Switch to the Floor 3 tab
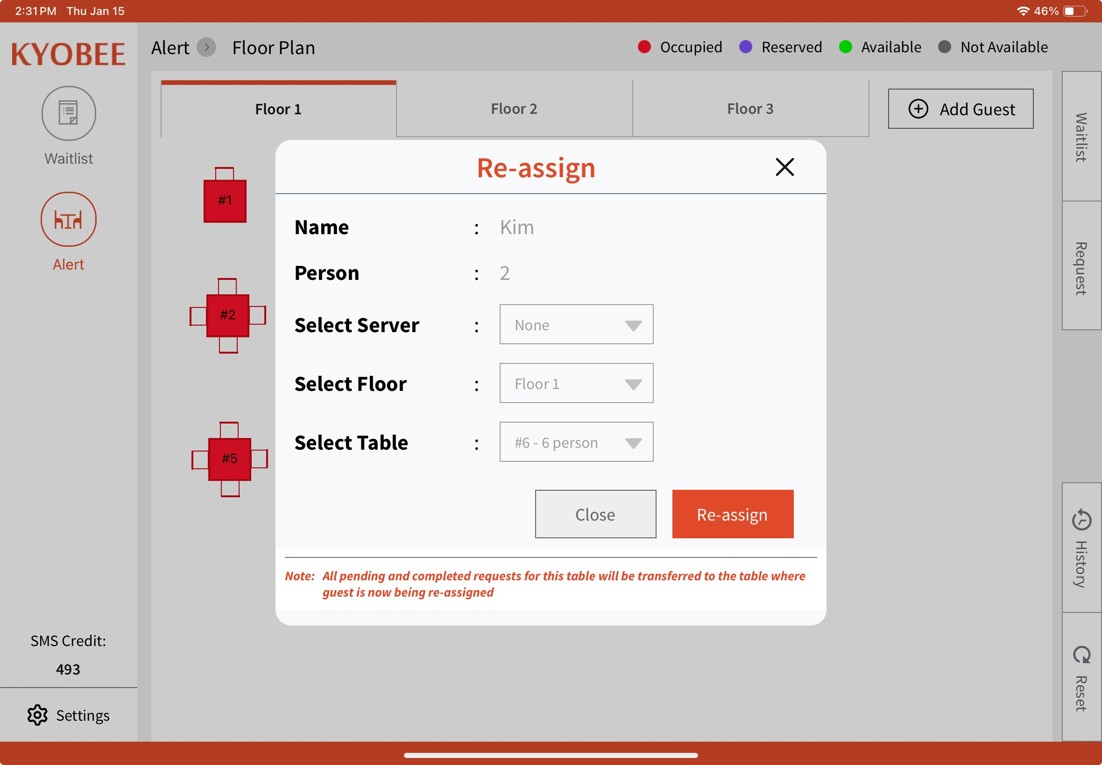The width and height of the screenshot is (1102, 765). point(750,109)
